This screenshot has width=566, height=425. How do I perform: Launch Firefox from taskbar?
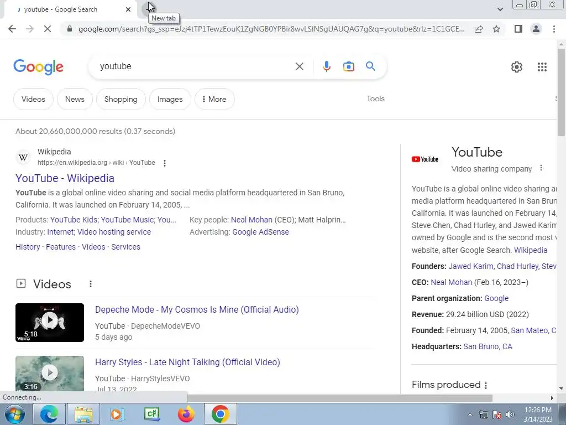[x=186, y=414]
